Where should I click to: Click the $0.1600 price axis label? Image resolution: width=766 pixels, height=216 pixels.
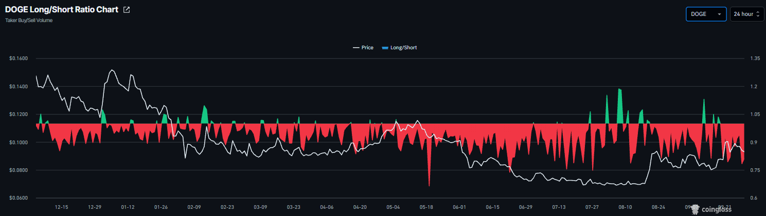(19, 58)
